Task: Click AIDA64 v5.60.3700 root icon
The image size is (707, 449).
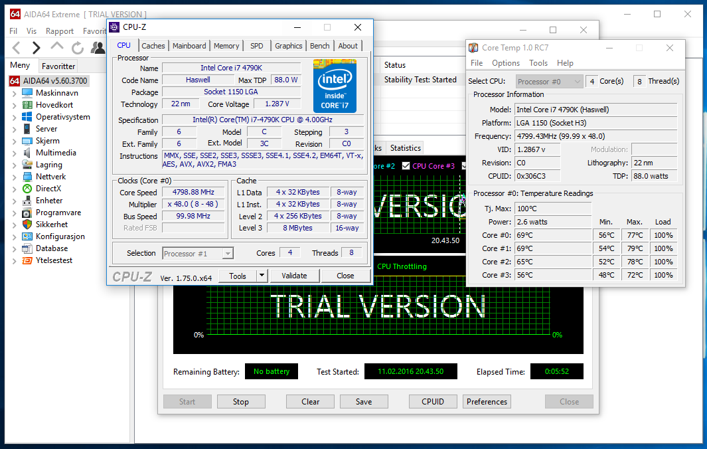Action: [15, 81]
